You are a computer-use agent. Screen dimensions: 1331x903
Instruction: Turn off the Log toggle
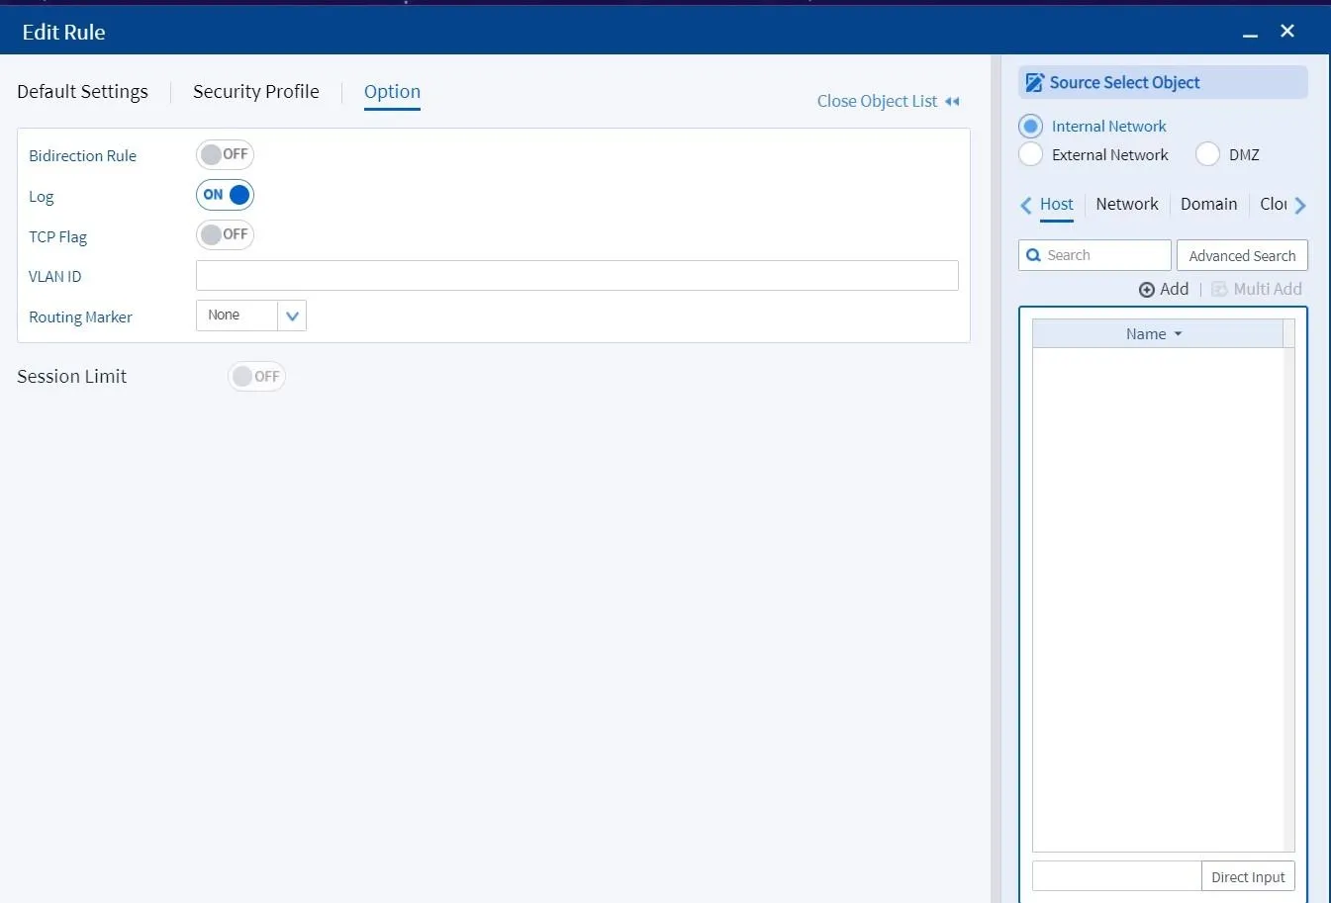[x=225, y=195]
